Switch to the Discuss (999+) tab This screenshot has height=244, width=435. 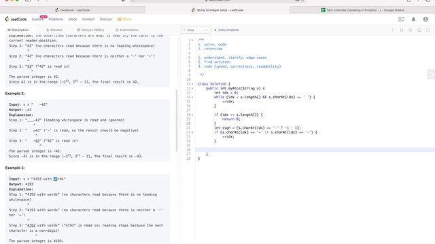(90, 30)
